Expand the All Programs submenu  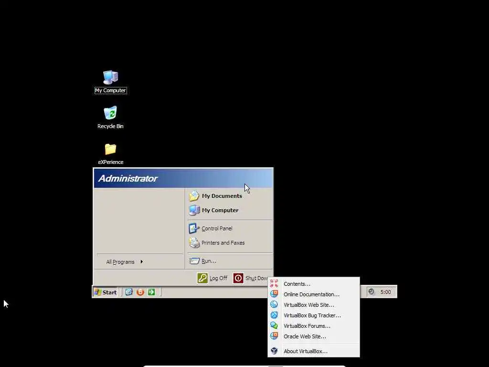pos(125,262)
